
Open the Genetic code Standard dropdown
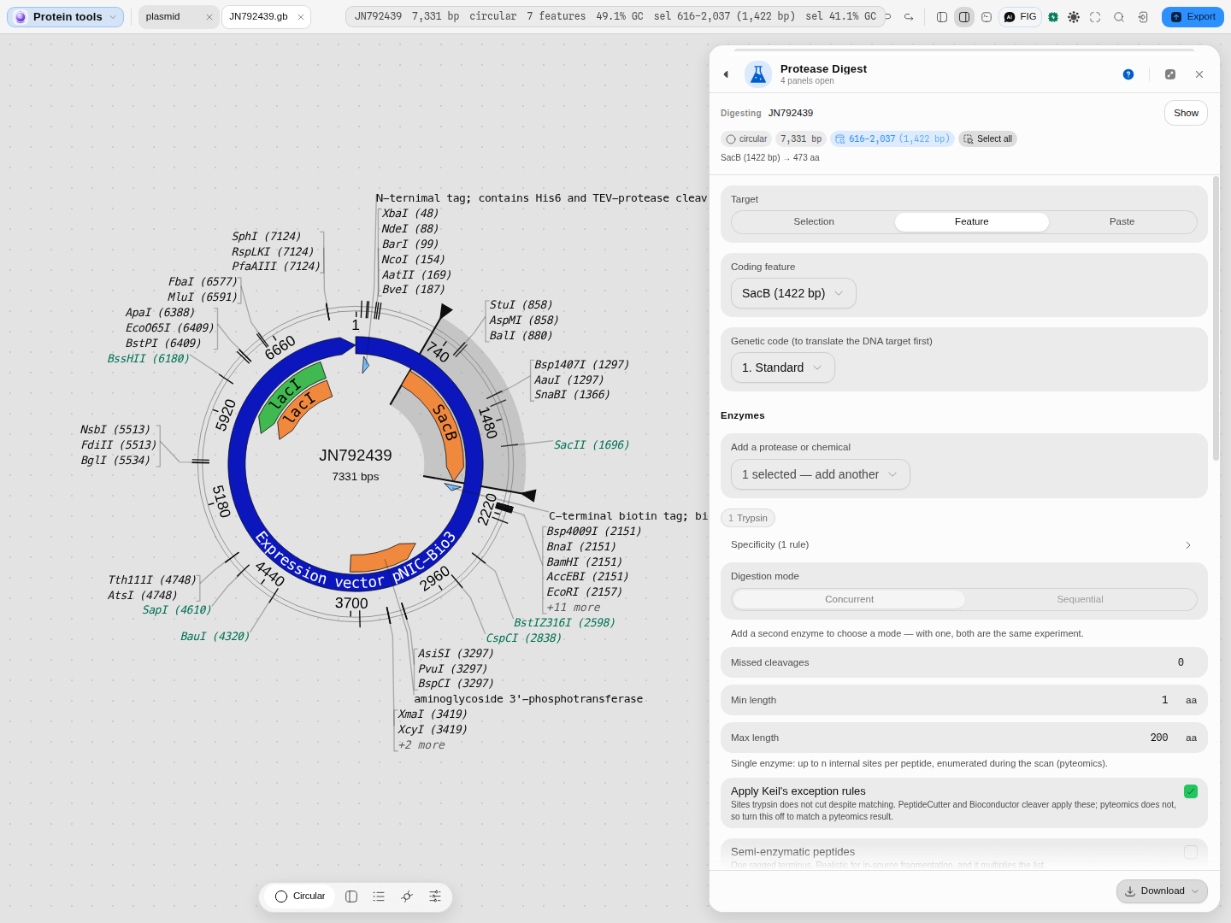click(782, 367)
